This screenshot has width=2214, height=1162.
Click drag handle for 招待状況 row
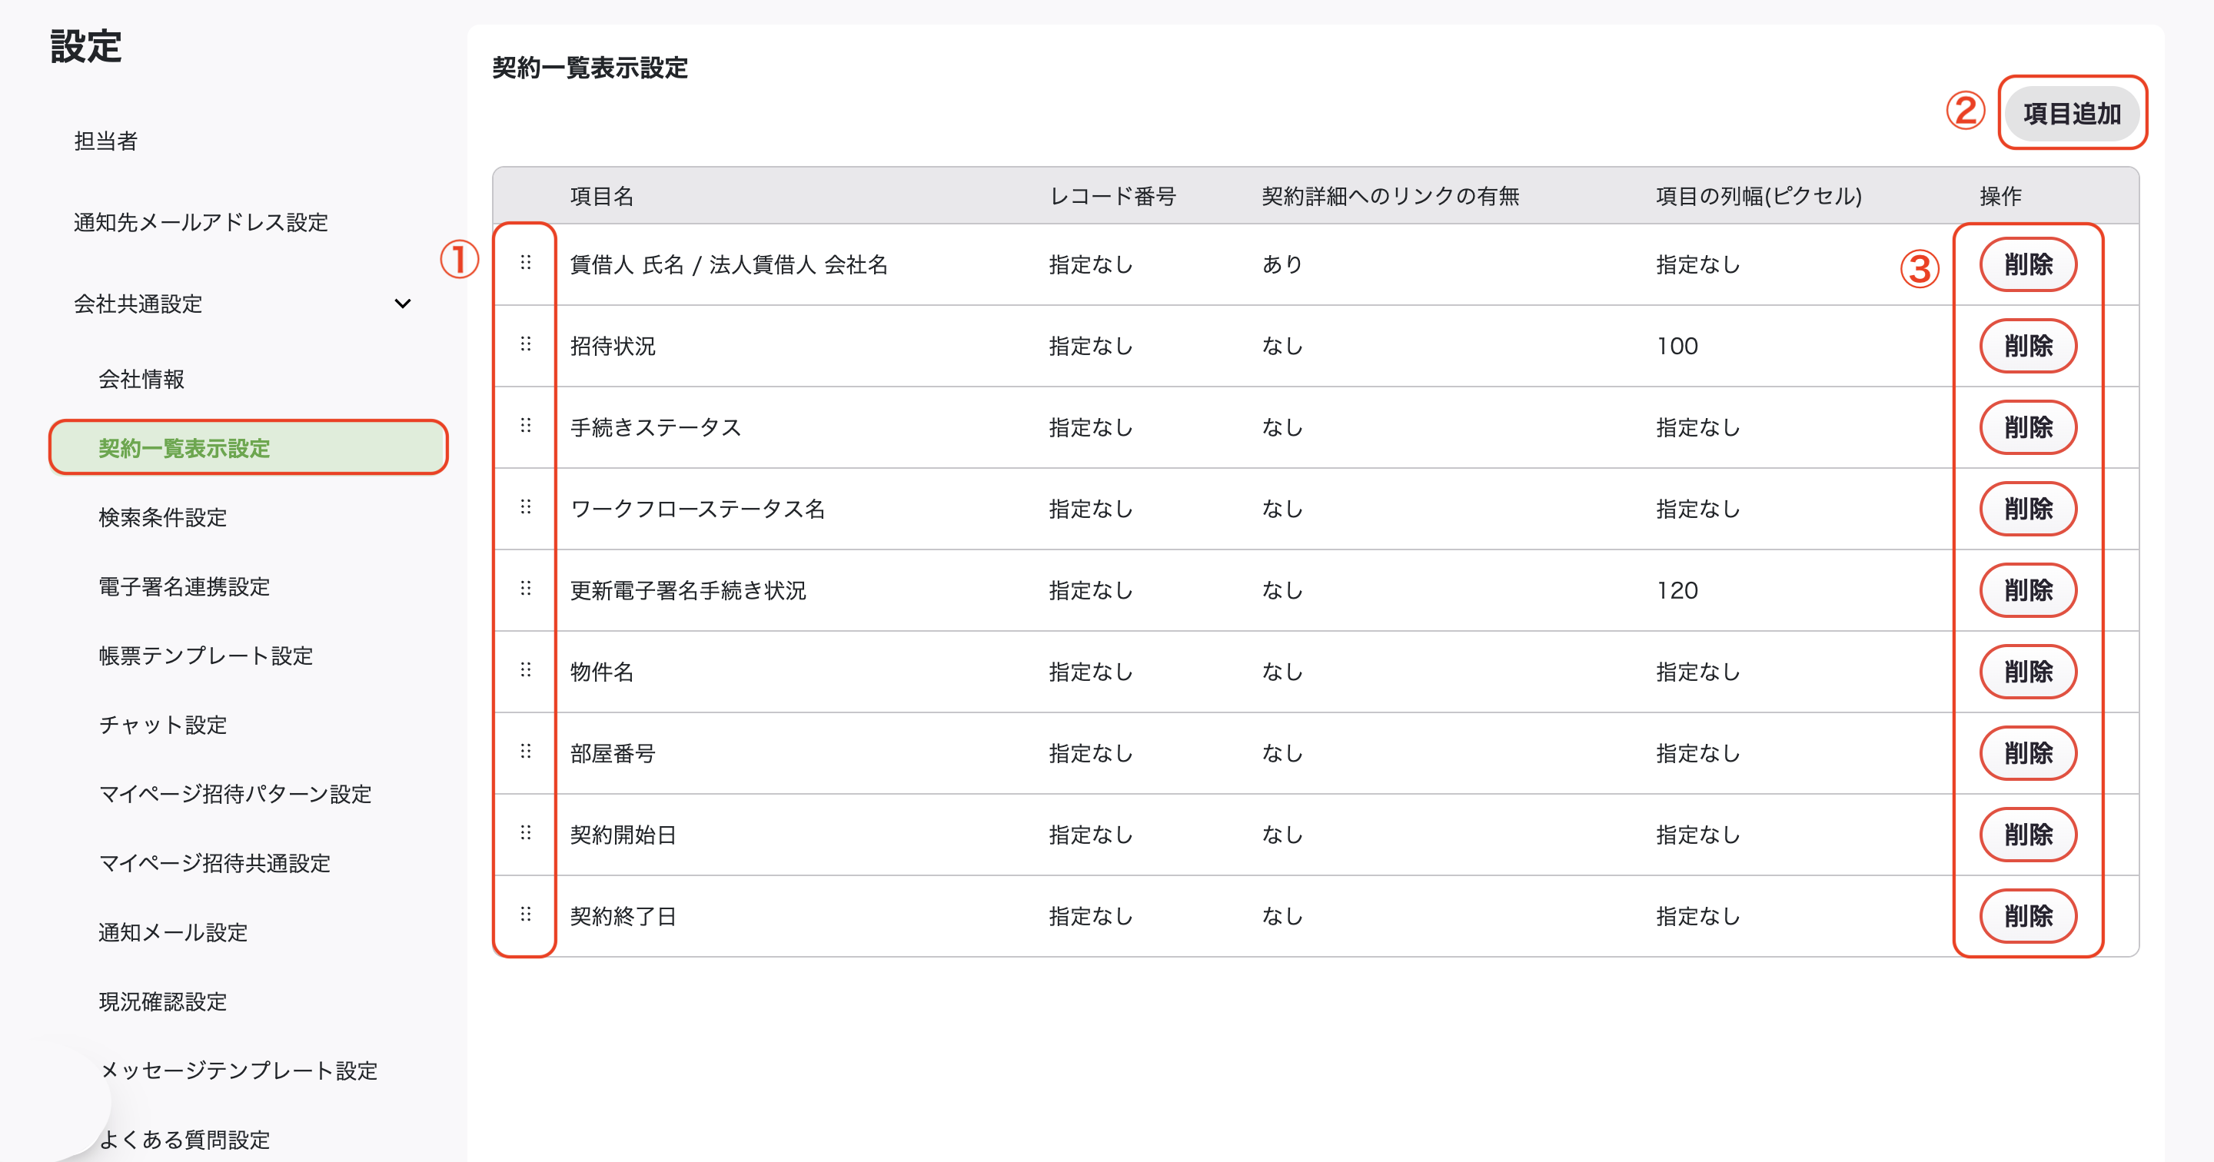click(x=526, y=344)
